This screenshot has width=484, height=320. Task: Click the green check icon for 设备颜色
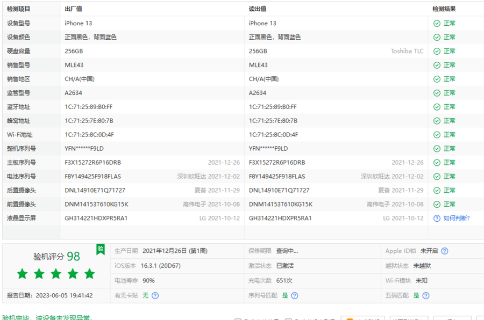pyautogui.click(x=437, y=37)
